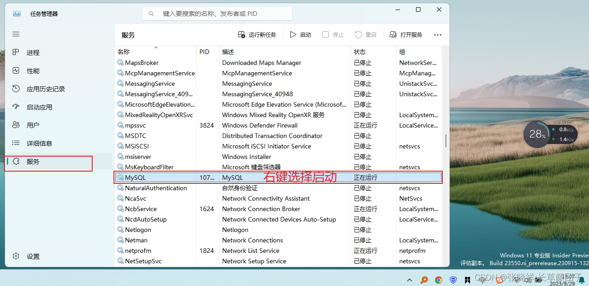Viewport: 589px width, 286px height.
Task: Select the MSiSCSI service row
Action: pyautogui.click(x=278, y=146)
